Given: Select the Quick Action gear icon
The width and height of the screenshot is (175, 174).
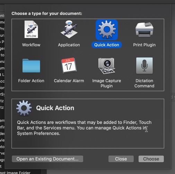Looking at the screenshot, I should tap(107, 30).
